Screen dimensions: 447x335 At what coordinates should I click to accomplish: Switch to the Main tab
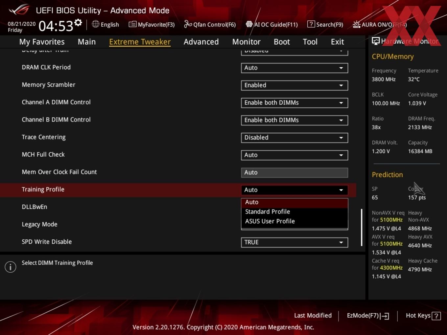click(x=87, y=42)
